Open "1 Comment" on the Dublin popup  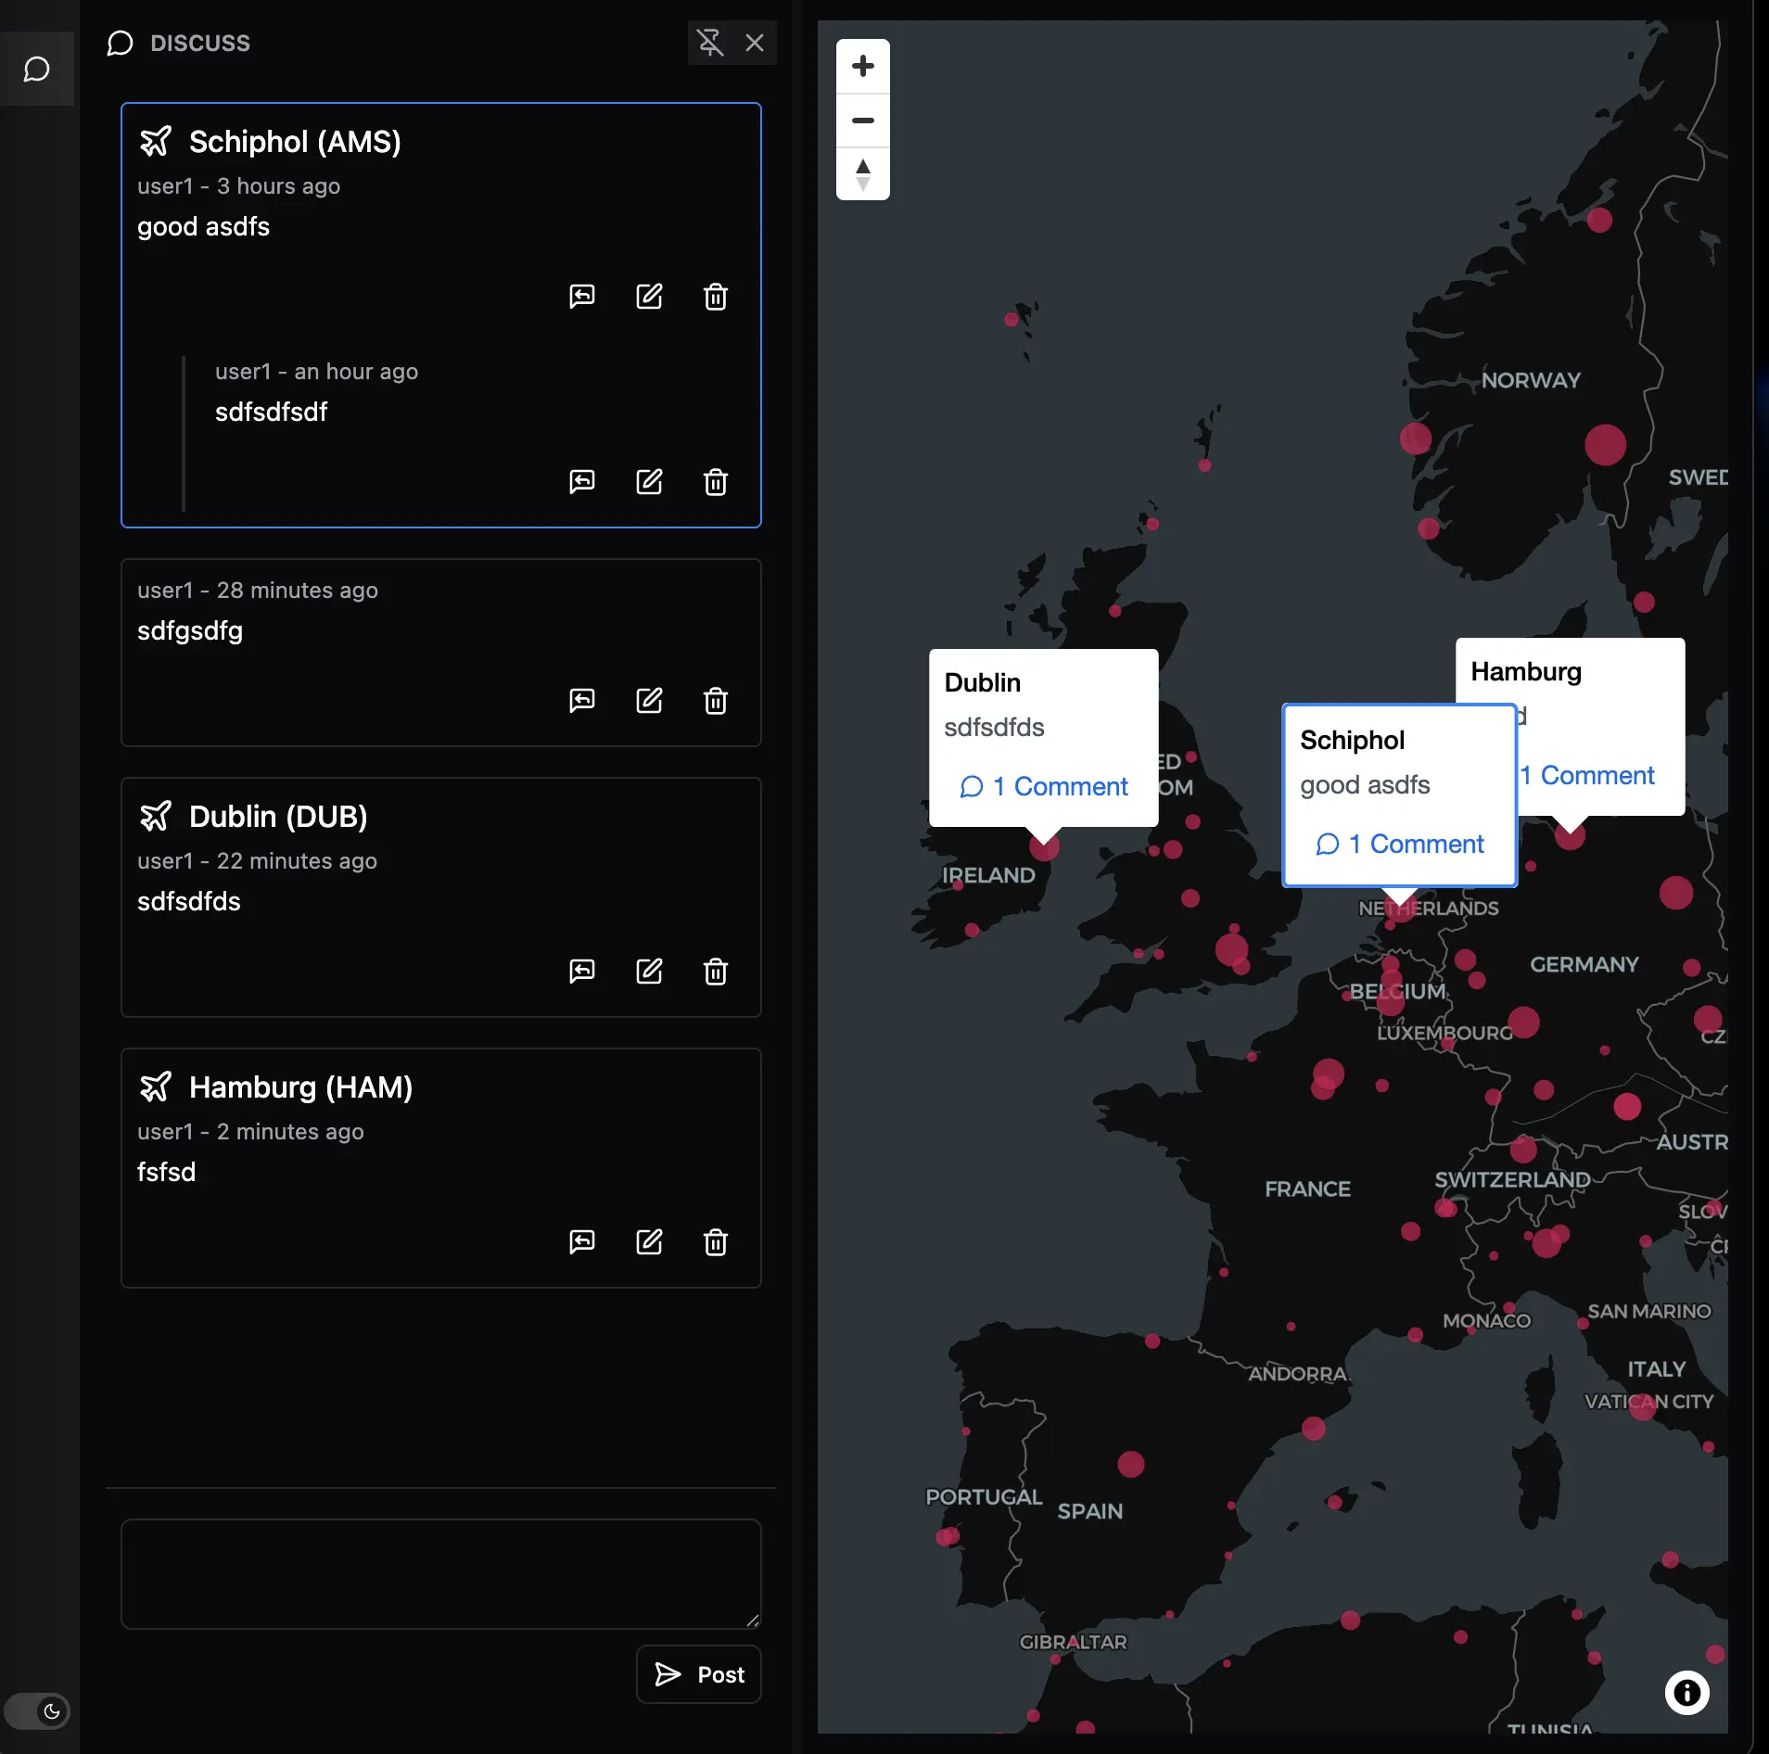pyautogui.click(x=1043, y=786)
